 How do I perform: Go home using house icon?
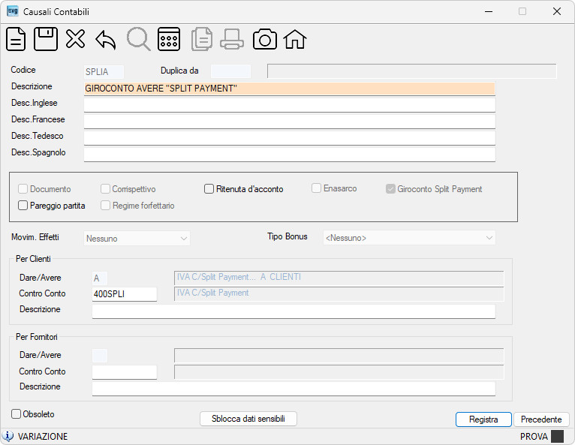295,39
